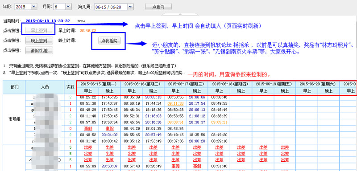
Task: Click the blue 20:50:07 time cell
Action: (x=109, y=166)
